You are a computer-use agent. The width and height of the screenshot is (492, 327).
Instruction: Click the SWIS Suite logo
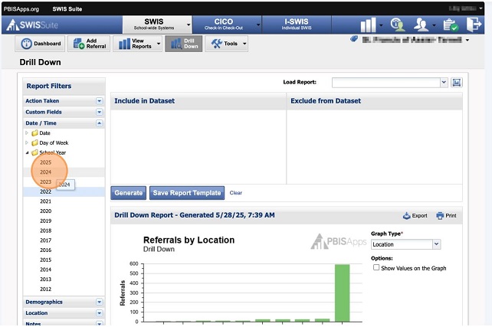tap(32, 25)
